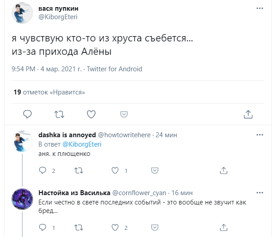The height and width of the screenshot is (237, 277).
Task: Open more options for dashka's reply
Action: (260, 135)
